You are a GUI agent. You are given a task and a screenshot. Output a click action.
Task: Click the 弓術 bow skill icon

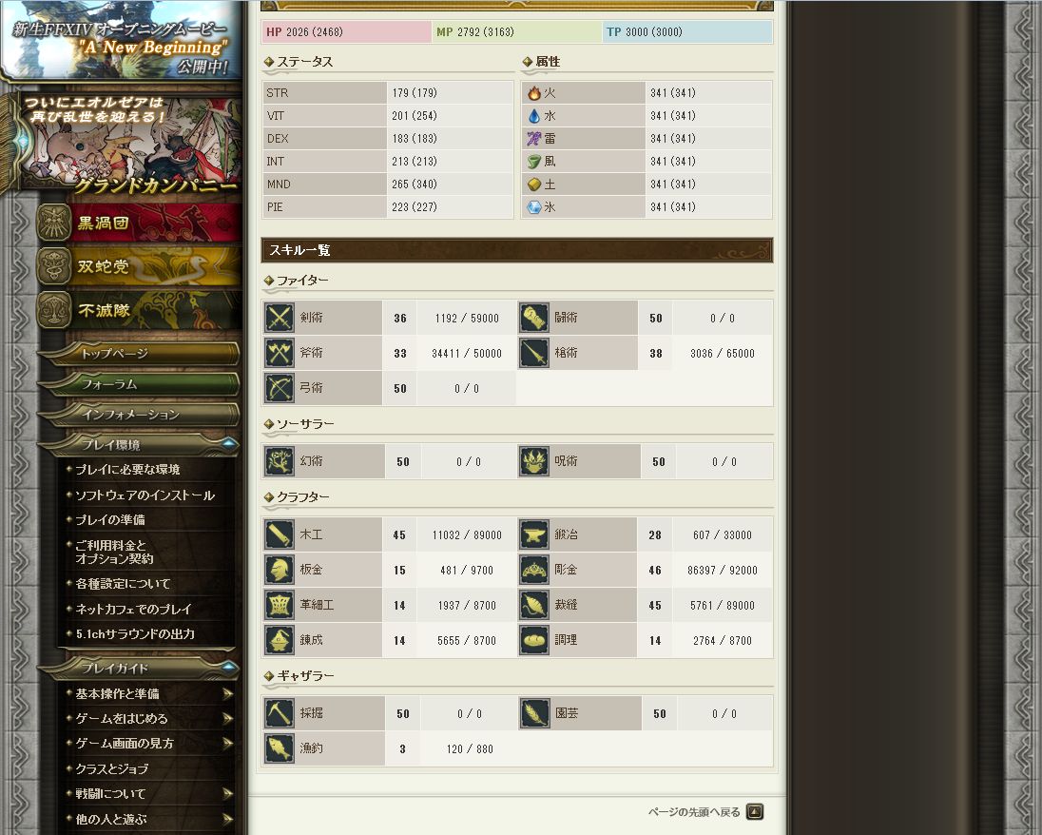coord(280,388)
